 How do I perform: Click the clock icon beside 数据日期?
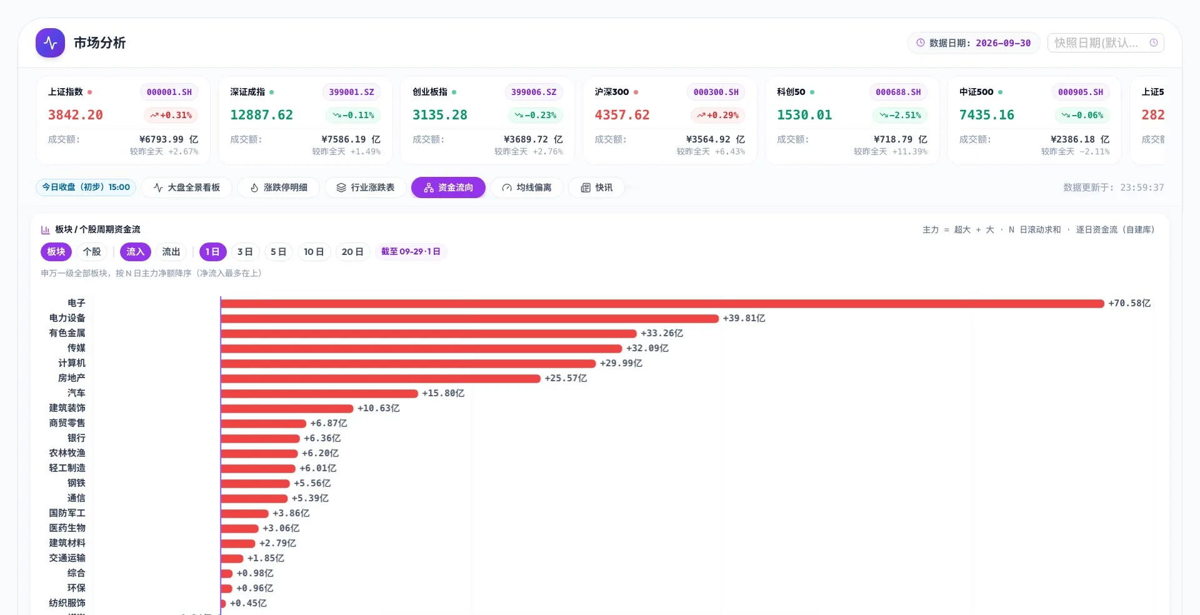(920, 43)
